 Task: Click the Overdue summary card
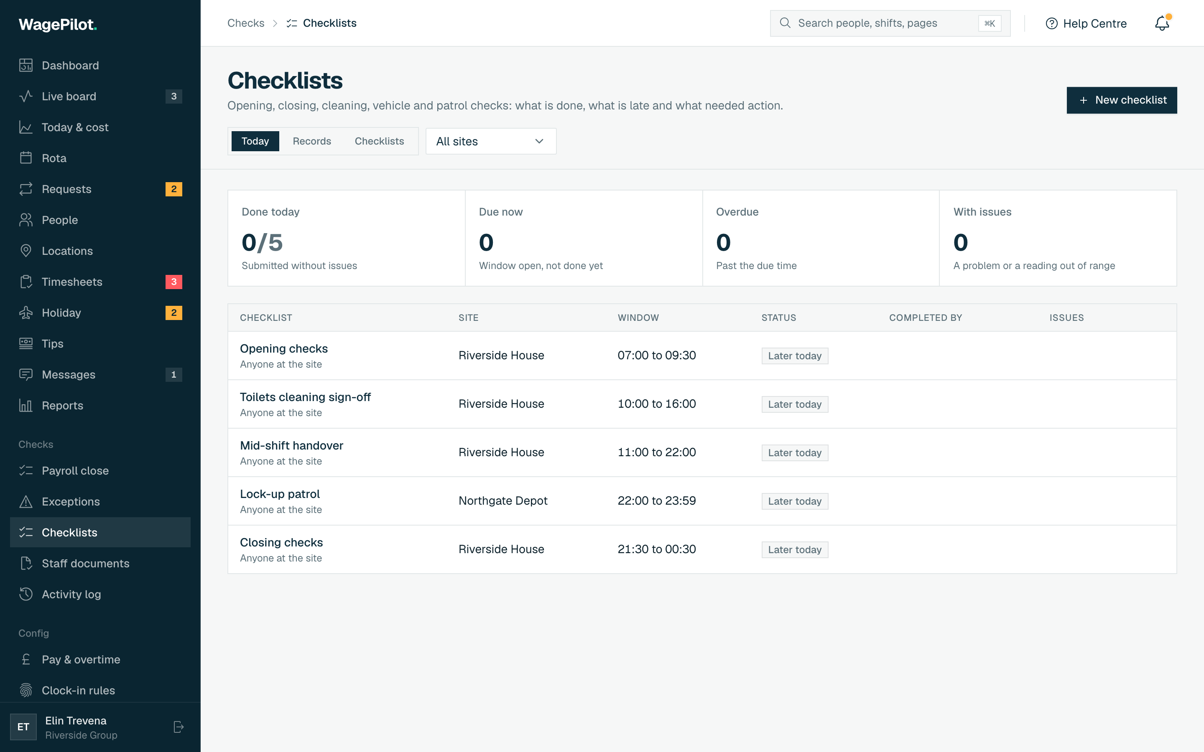[820, 238]
